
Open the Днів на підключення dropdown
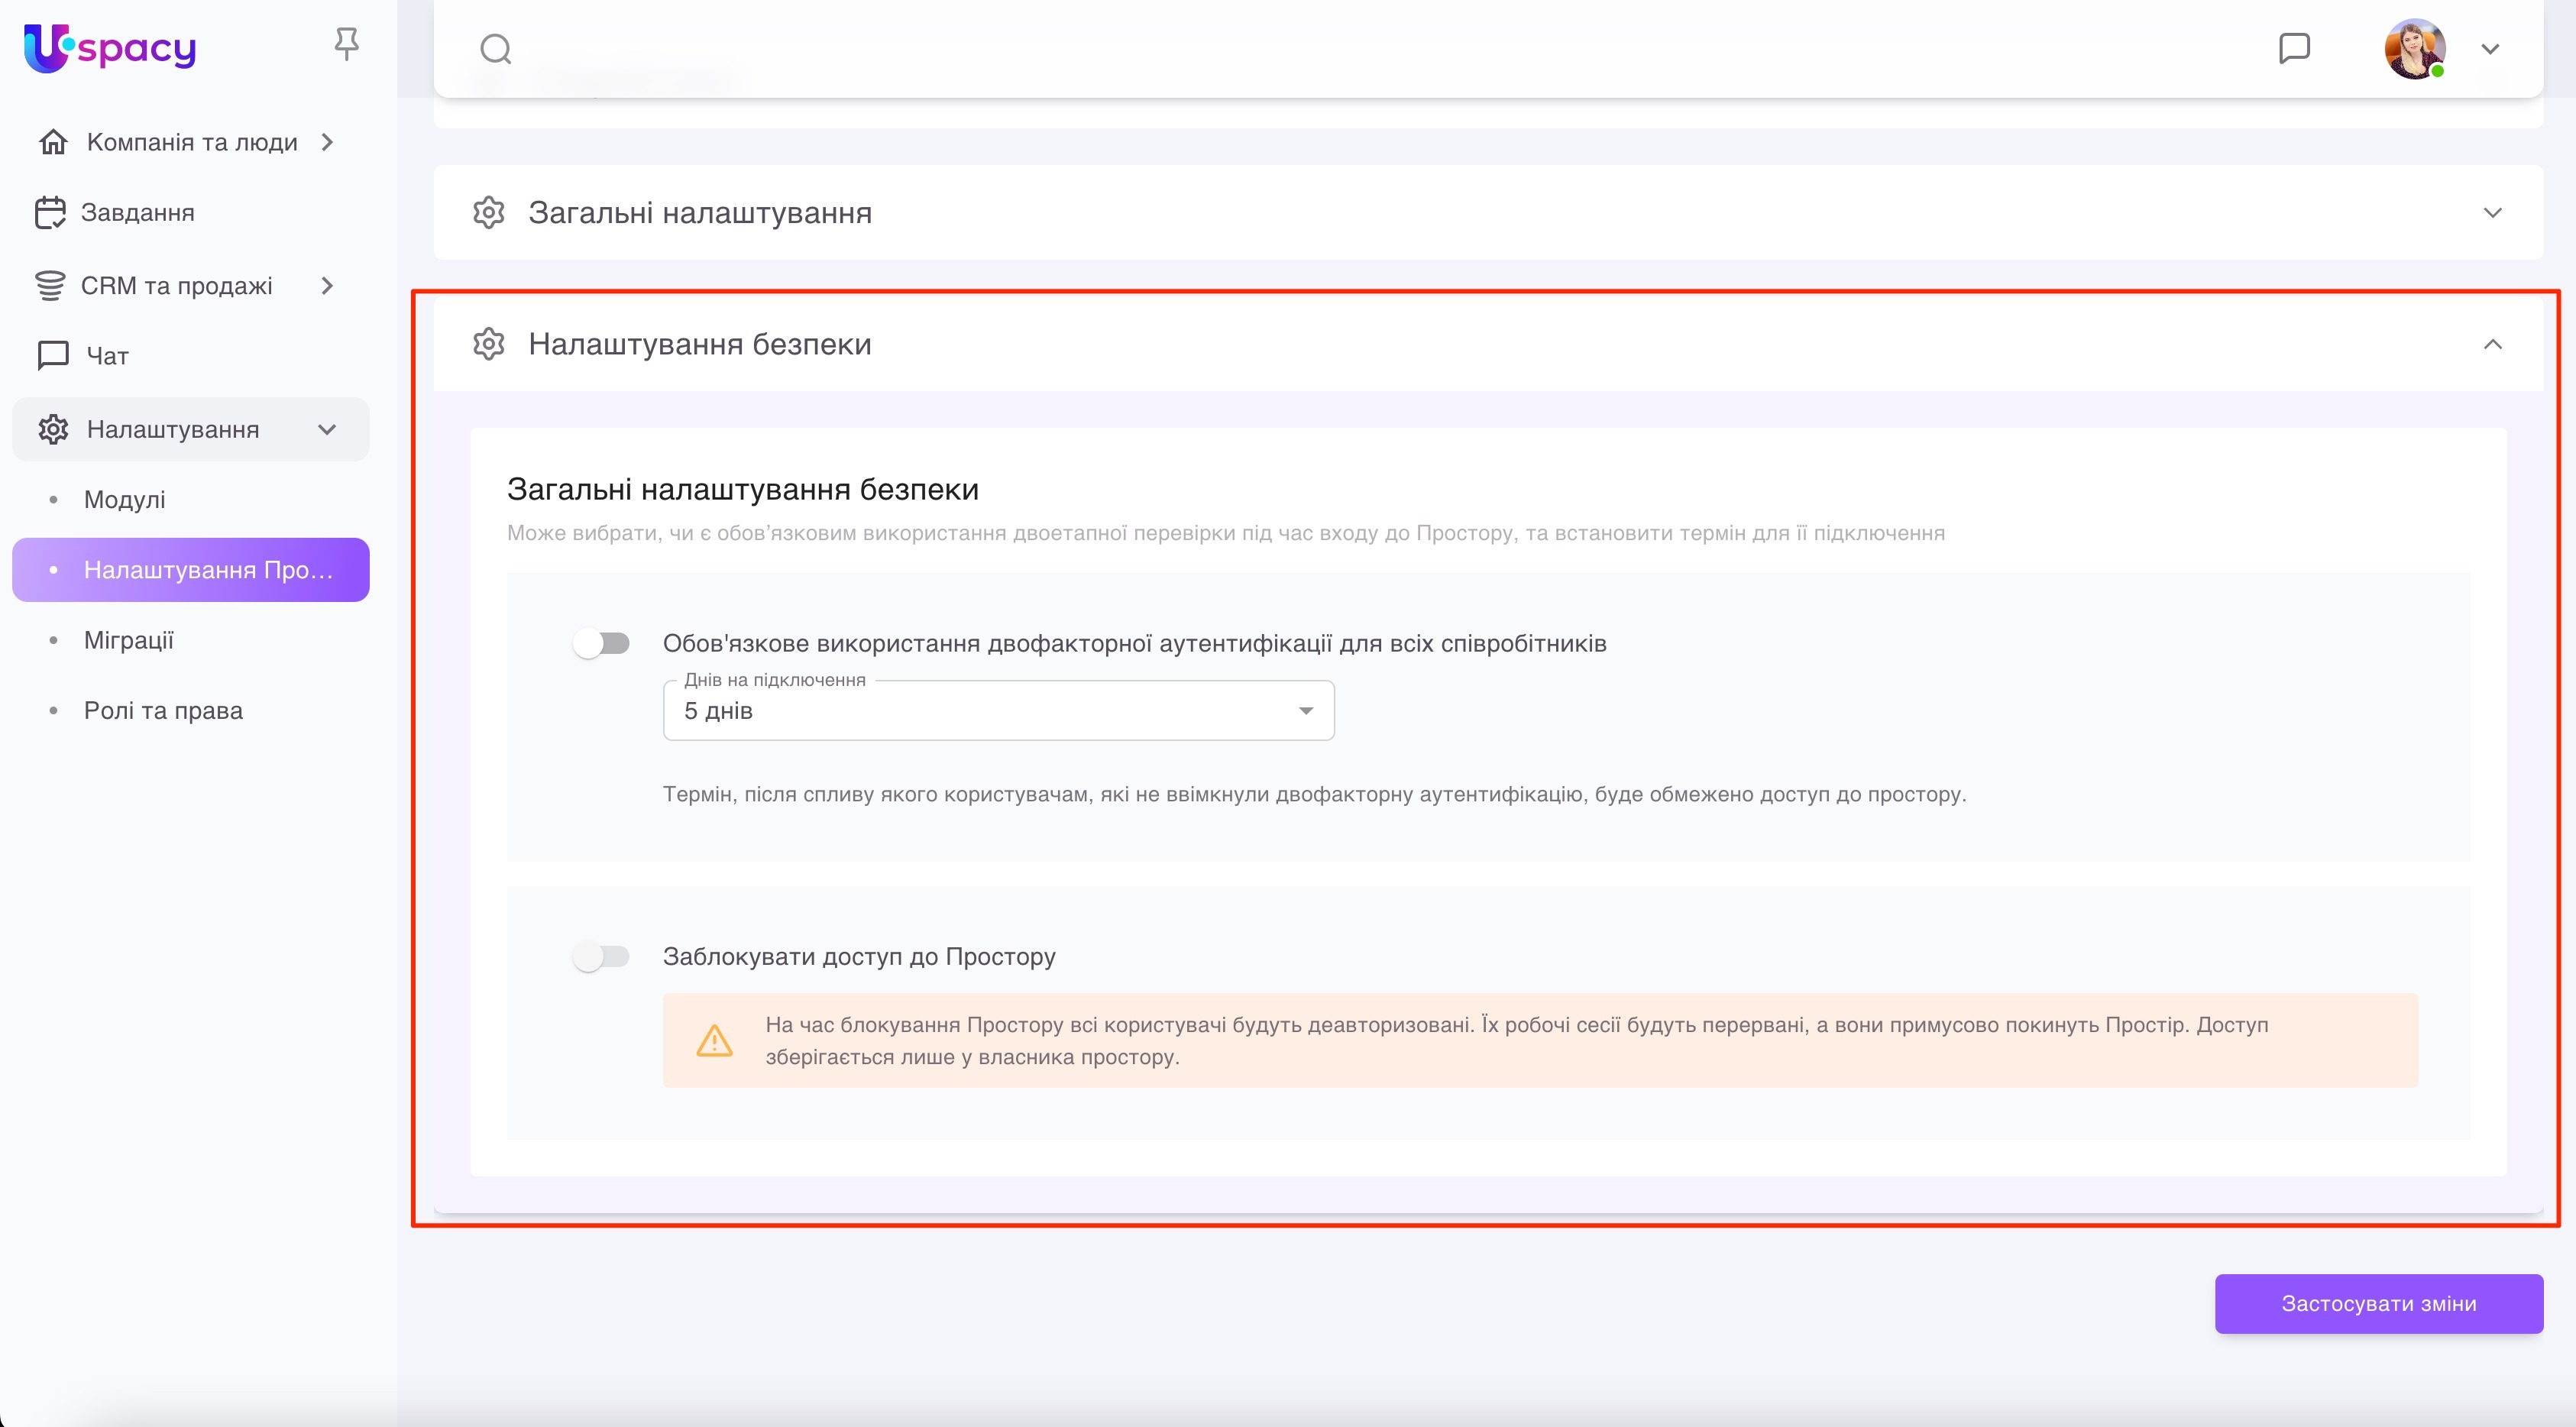point(998,711)
